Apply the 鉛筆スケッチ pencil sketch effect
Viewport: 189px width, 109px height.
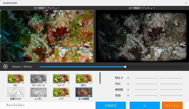point(16,92)
